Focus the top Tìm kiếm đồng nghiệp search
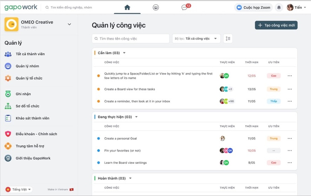This screenshot has width=311, height=196. (x=69, y=8)
